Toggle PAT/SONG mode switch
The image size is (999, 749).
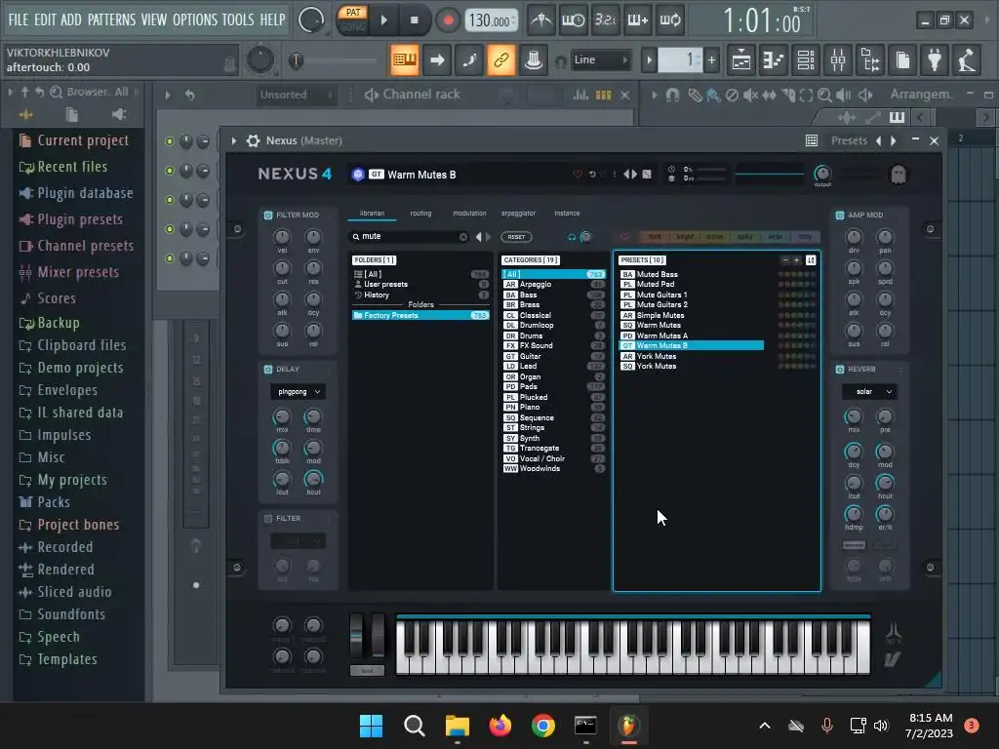352,20
